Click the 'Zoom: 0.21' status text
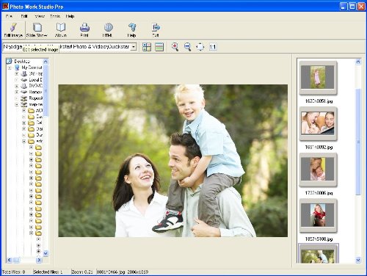367x276 pixels. (x=82, y=272)
